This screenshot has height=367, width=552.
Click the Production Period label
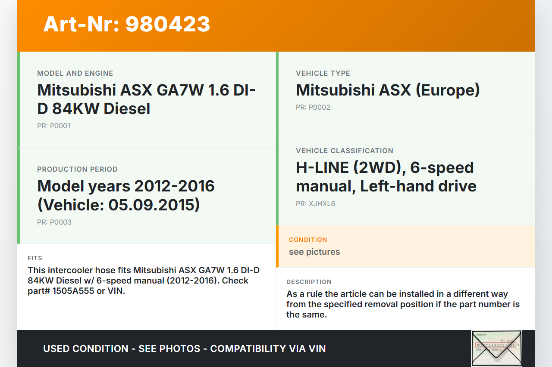[x=77, y=170]
